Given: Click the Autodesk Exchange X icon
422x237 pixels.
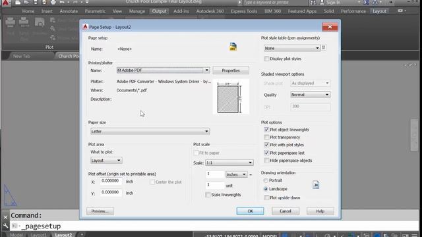Looking at the screenshot, I should (x=367, y=3).
